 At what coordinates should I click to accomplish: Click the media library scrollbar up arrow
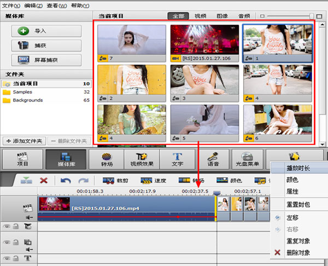pos(323,25)
